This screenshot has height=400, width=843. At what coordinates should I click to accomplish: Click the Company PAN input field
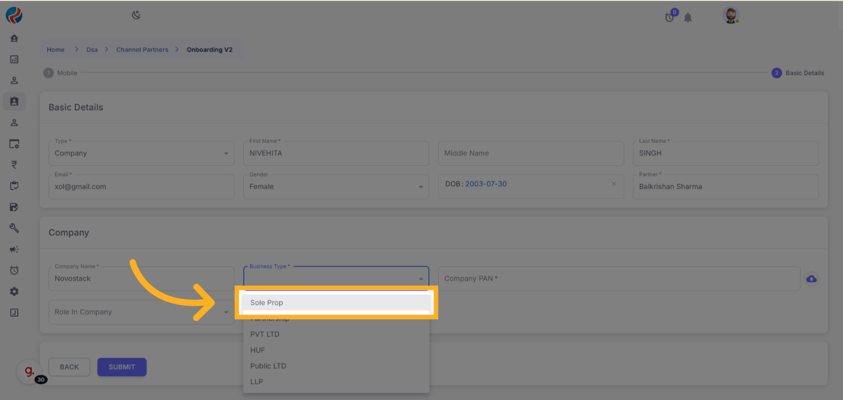[619, 279]
